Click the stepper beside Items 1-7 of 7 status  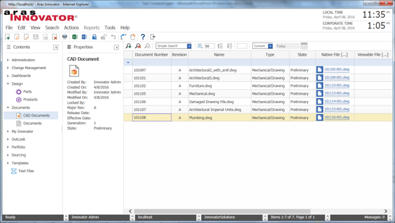[x=327, y=218]
